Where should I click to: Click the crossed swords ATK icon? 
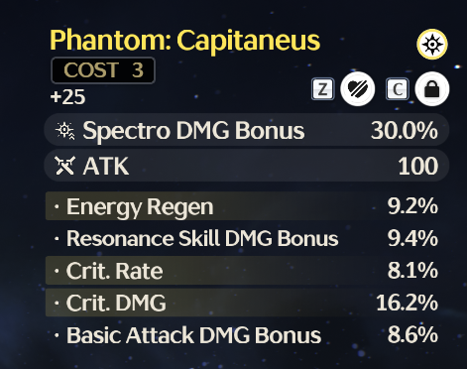(65, 166)
